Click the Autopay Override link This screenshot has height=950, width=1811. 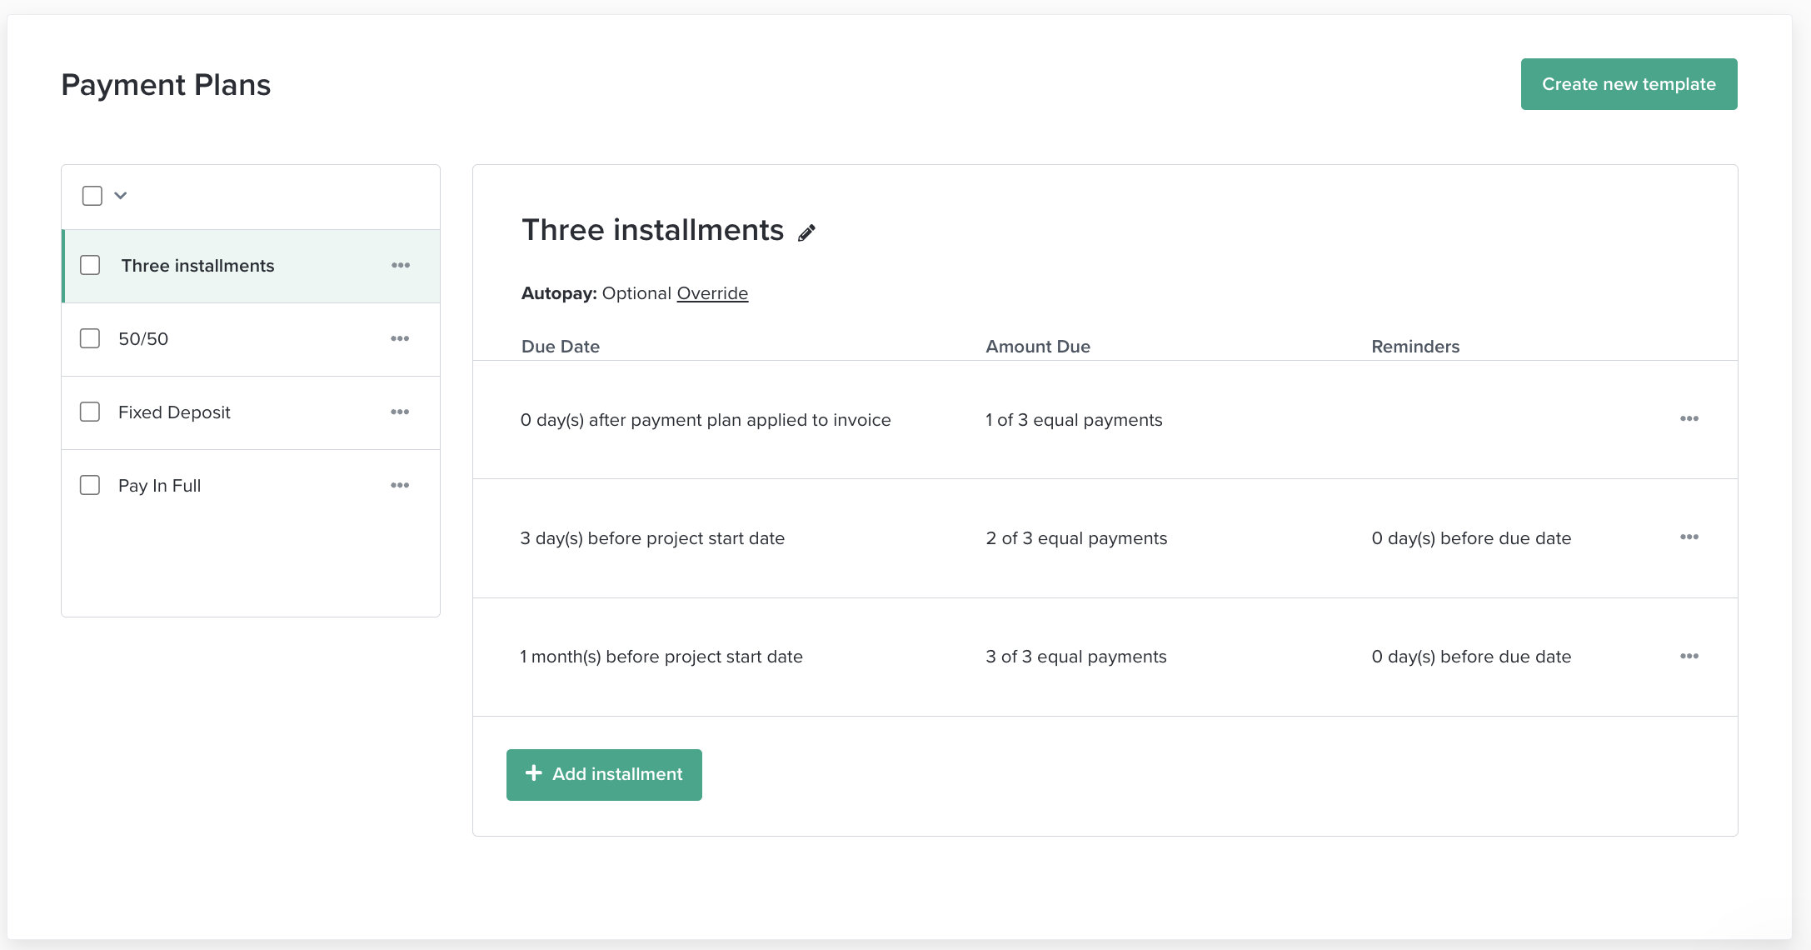click(712, 293)
